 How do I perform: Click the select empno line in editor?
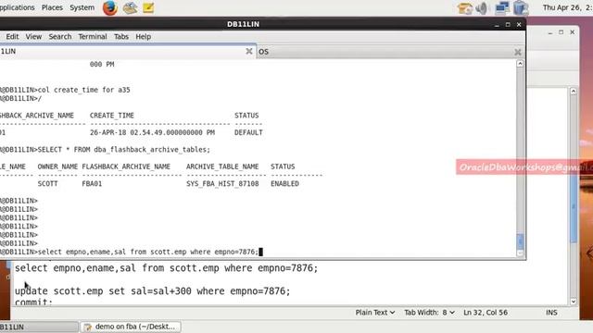click(x=167, y=268)
